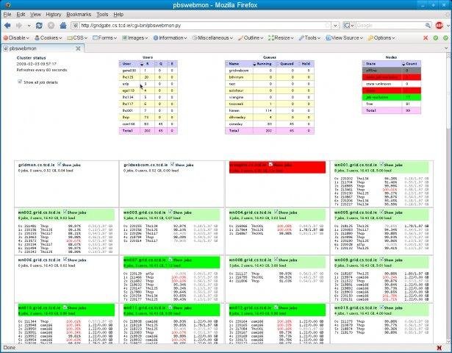
Task: Click the Forward navigation arrow
Action: [x=19, y=26]
